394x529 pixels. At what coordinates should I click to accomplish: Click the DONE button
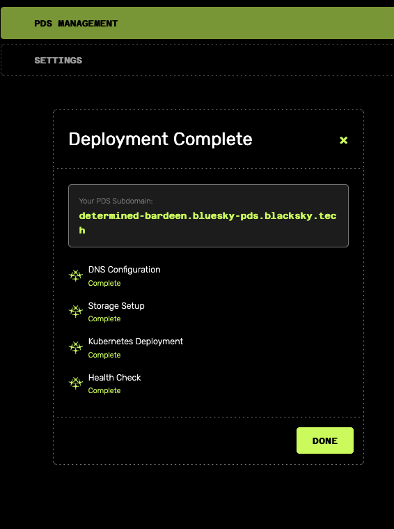click(x=325, y=440)
